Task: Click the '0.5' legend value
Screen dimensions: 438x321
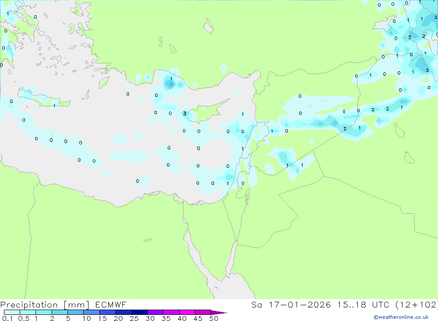Action: point(24,318)
